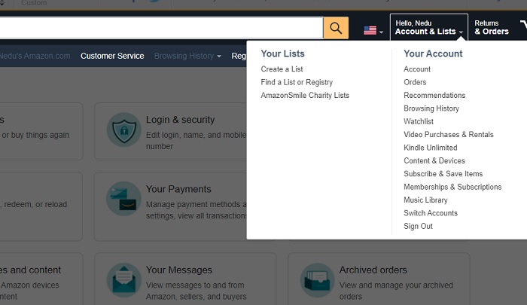Viewport: 527px width, 305px height.
Task: Choose Kindle Unlimited menu entry
Action: point(430,148)
